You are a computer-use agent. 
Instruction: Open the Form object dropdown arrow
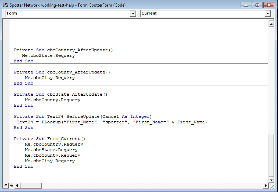pos(133,13)
